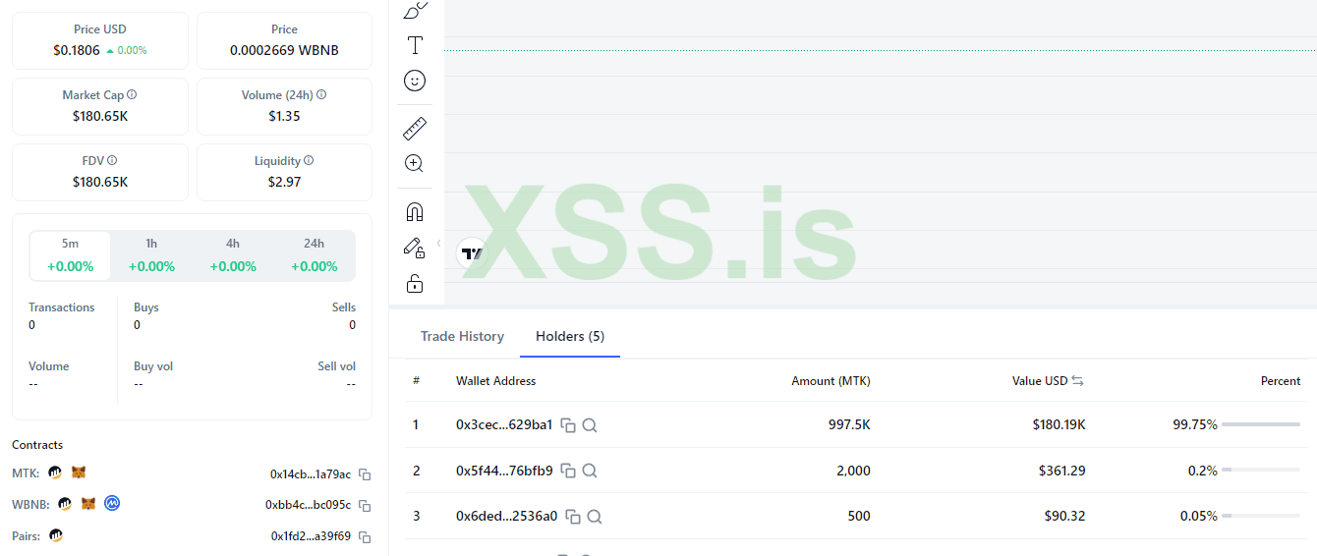1317x556 pixels.
Task: Open the emoji icons drawing tool
Action: click(x=415, y=81)
